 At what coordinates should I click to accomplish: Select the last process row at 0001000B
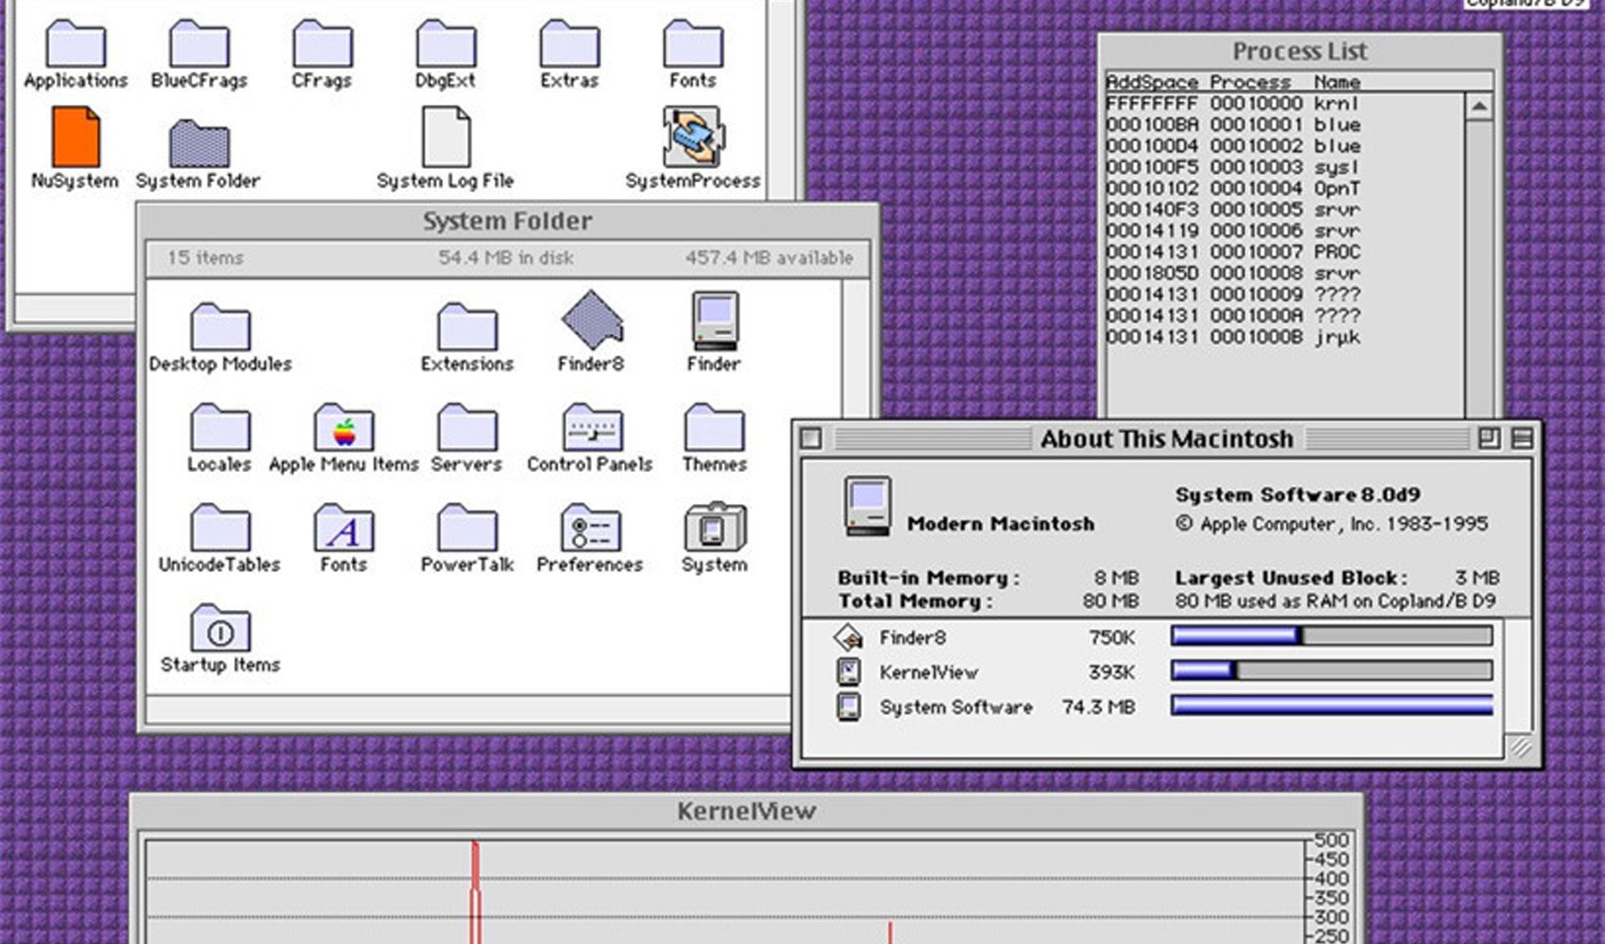point(1284,337)
